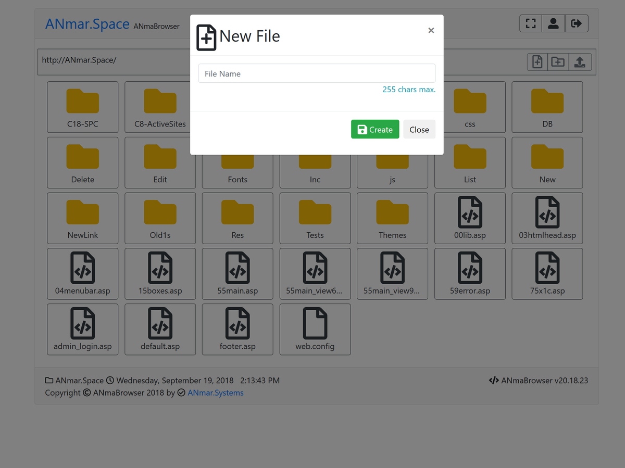Viewport: 625px width, 468px height.
Task: Click the fullscreen expand icon in header
Action: (x=531, y=23)
